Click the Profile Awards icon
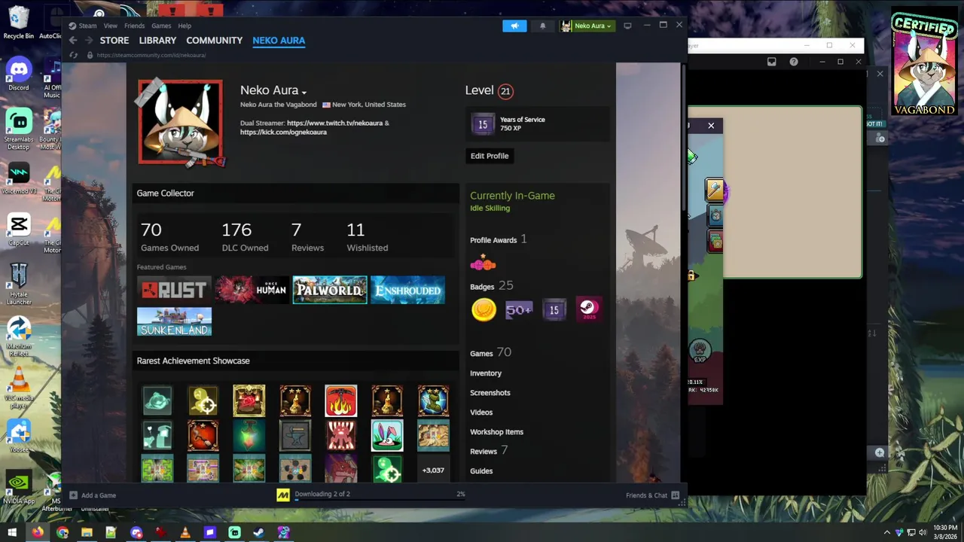Image resolution: width=964 pixels, height=542 pixels. 483,263
